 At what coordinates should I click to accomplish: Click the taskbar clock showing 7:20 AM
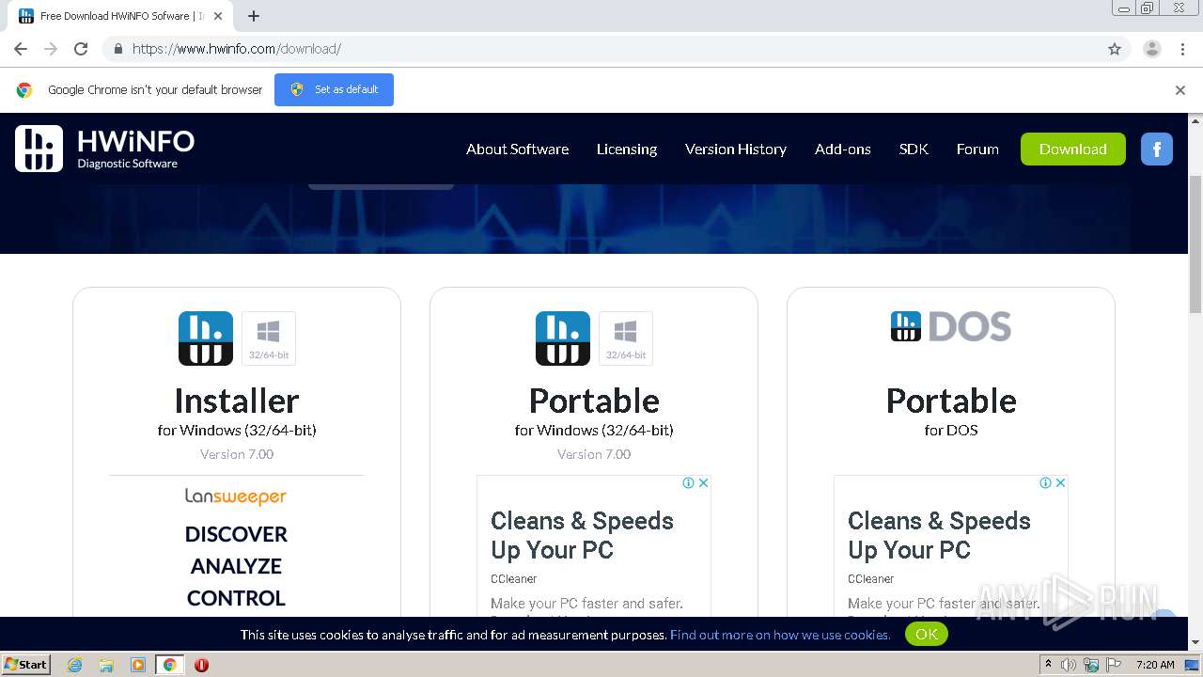point(1155,665)
